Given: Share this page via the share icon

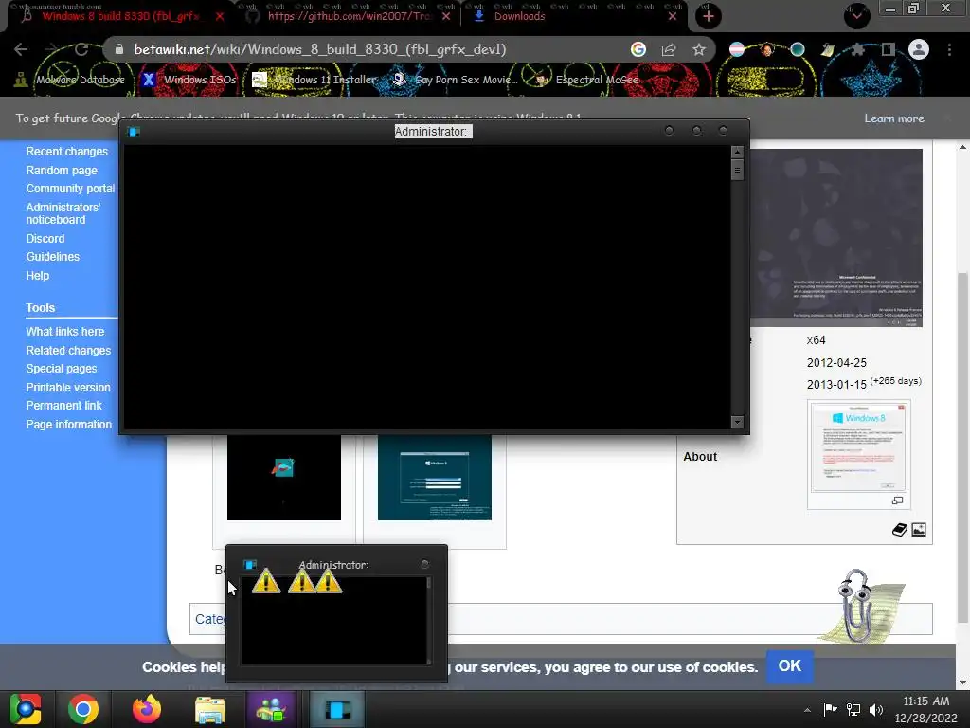Looking at the screenshot, I should (x=669, y=49).
